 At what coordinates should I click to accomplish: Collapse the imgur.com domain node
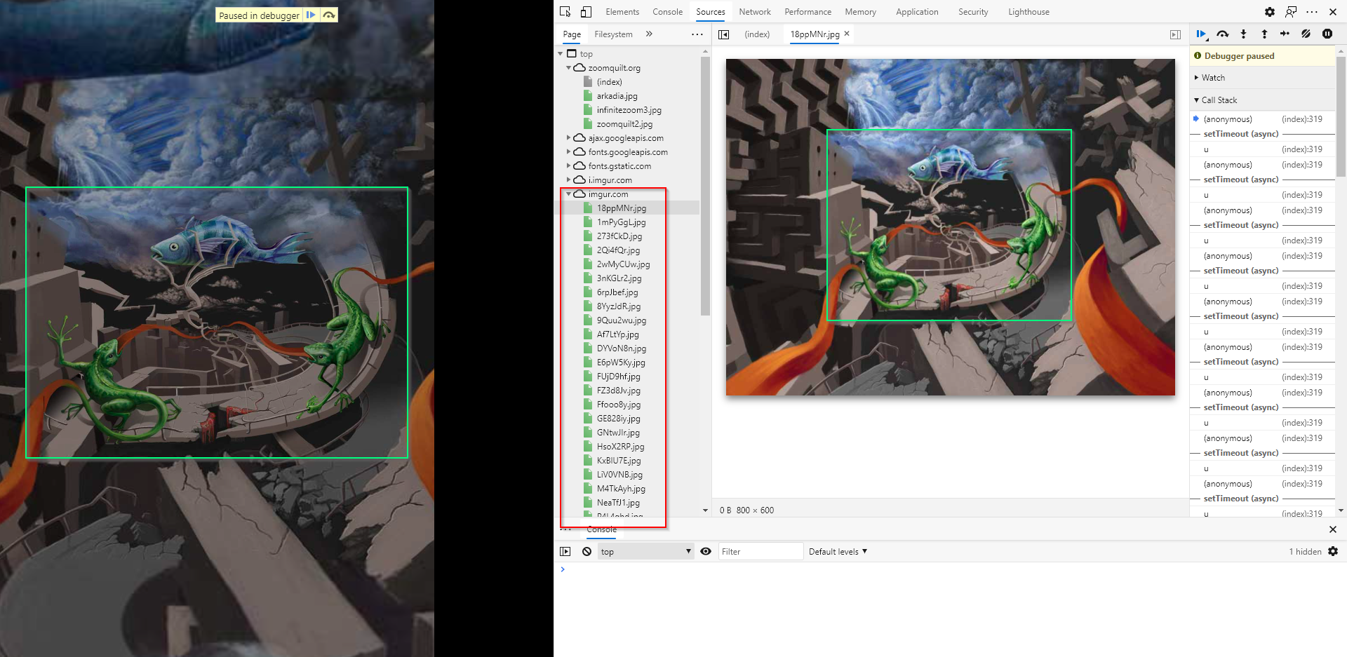[569, 194]
